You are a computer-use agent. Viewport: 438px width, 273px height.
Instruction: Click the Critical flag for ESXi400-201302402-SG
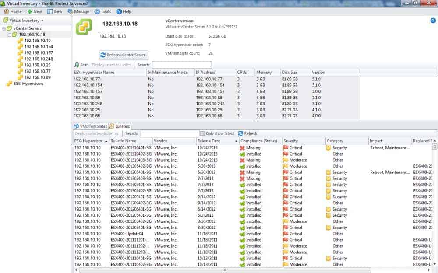[286, 191]
